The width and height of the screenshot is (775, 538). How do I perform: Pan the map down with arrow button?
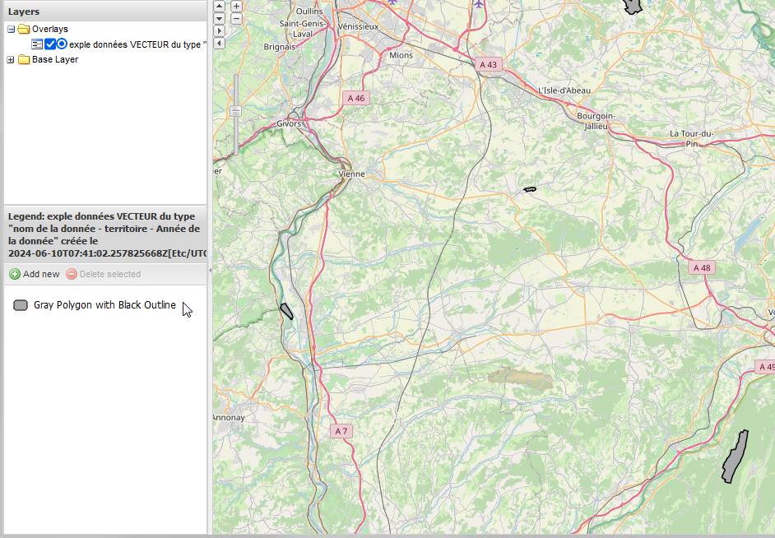pos(219,18)
